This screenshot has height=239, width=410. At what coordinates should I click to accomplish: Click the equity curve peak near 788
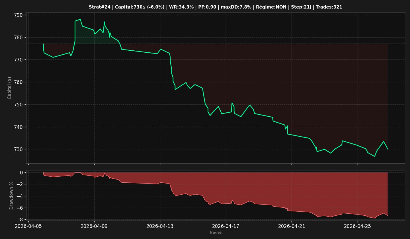80,19
